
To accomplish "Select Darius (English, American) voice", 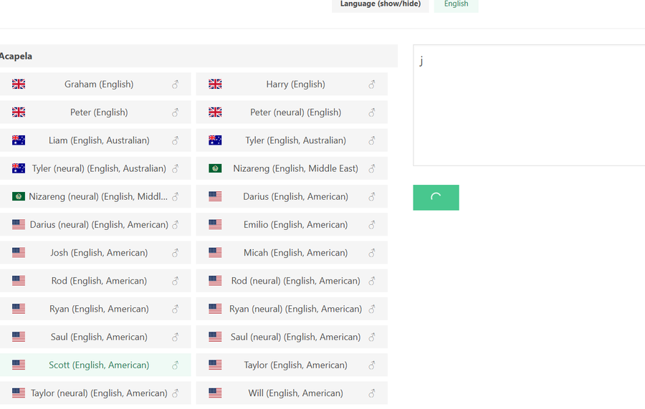I will (295, 196).
